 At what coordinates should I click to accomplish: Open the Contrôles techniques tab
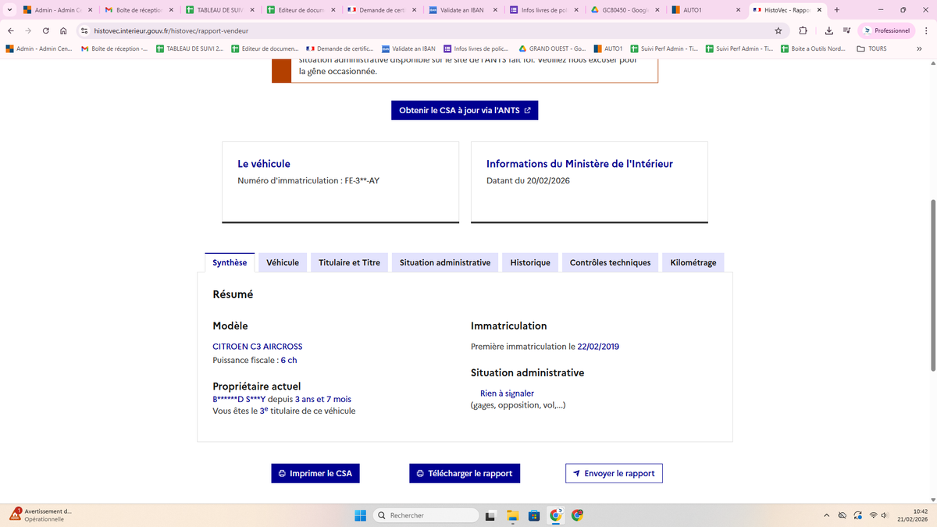point(610,262)
